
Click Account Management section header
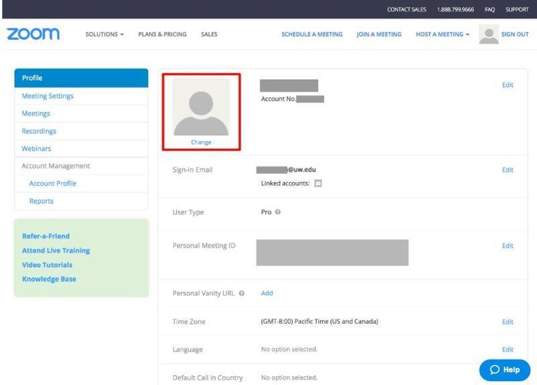[x=56, y=166]
